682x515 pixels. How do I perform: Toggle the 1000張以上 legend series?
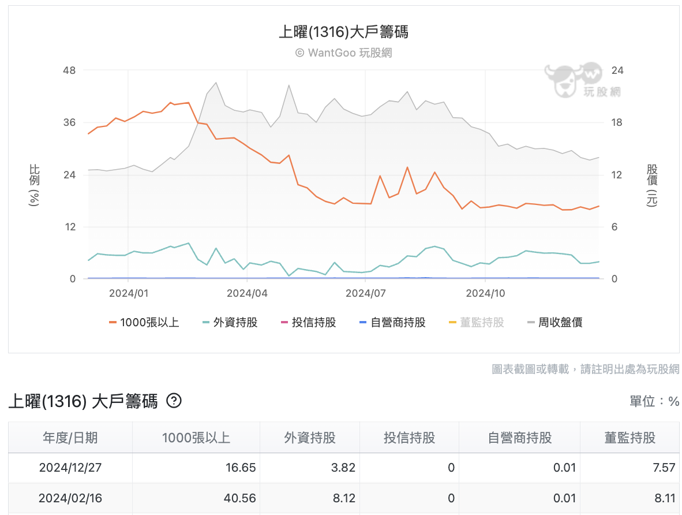click(144, 323)
